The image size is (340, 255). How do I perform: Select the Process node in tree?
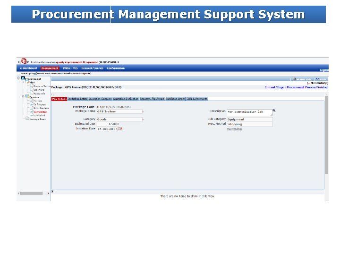coord(34,97)
